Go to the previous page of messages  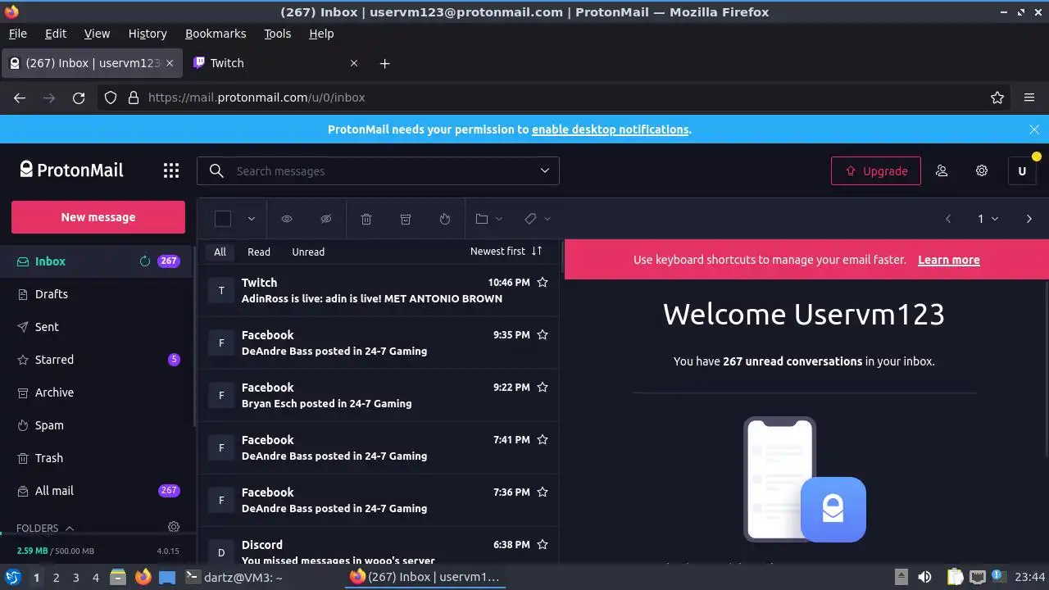[x=948, y=219]
